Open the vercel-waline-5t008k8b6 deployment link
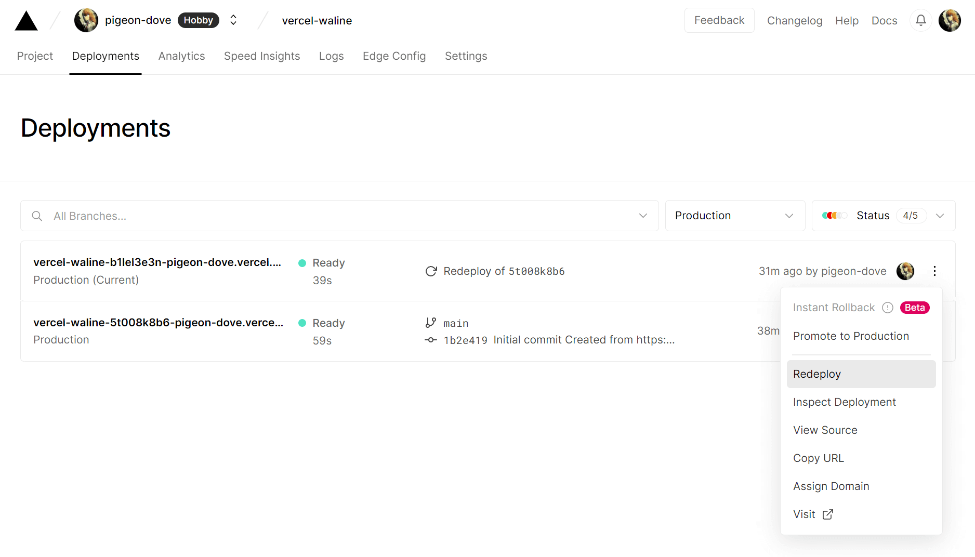 [x=159, y=323]
